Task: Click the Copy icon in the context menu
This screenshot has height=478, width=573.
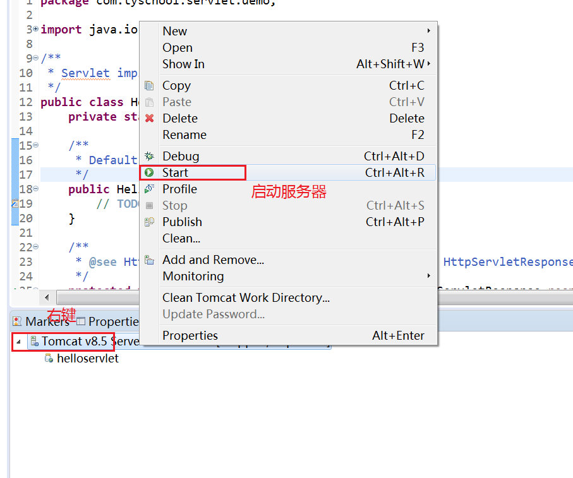Action: point(150,85)
